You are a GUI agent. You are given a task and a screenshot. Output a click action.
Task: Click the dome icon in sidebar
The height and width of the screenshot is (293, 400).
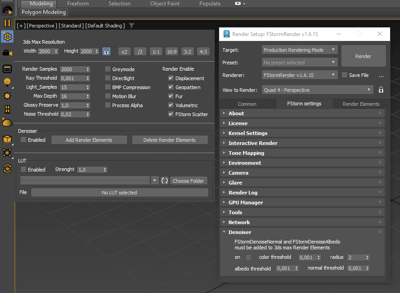pos(7,123)
